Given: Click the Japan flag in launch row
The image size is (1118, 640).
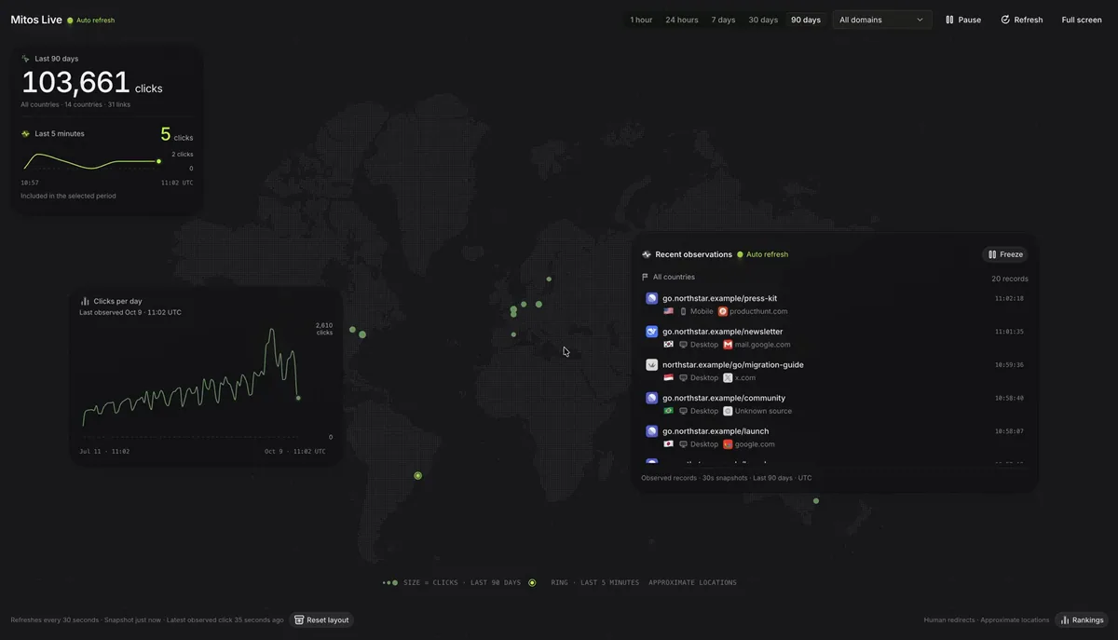Looking at the screenshot, I should click(x=668, y=444).
